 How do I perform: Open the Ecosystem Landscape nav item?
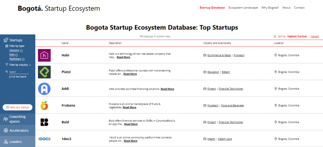pyautogui.click(x=243, y=8)
